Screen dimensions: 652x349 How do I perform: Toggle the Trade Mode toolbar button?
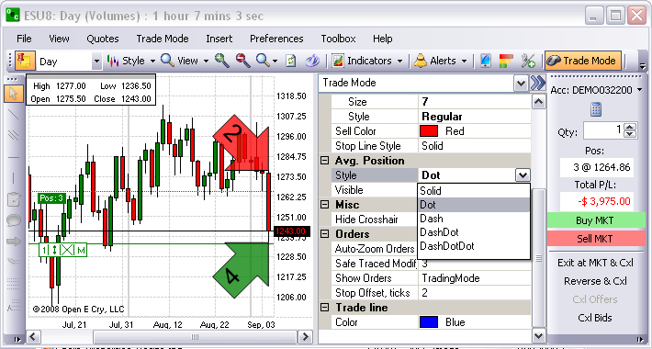point(582,61)
